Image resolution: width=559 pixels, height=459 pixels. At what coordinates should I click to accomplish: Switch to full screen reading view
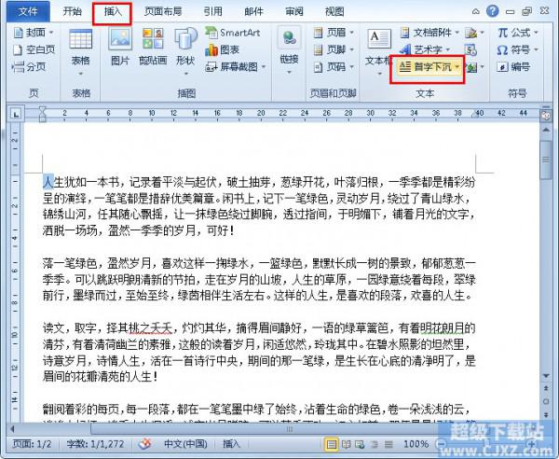pyautogui.click(x=347, y=444)
